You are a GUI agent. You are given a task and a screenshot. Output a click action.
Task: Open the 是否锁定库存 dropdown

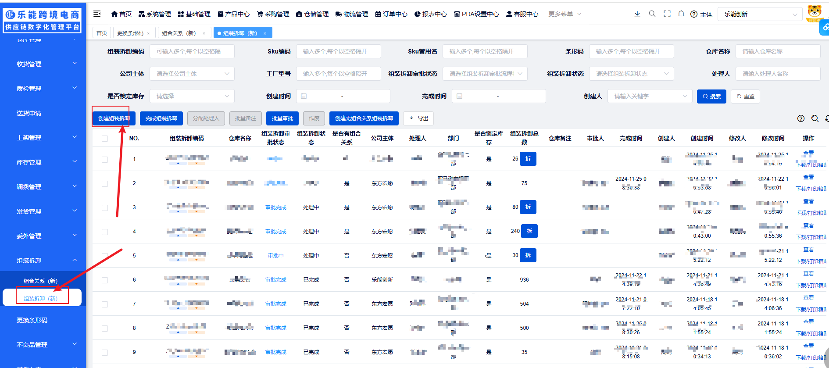[192, 96]
